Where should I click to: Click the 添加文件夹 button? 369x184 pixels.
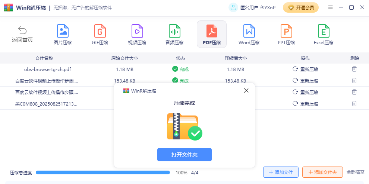click(x=322, y=172)
